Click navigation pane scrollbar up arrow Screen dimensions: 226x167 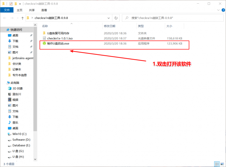pos(35,25)
